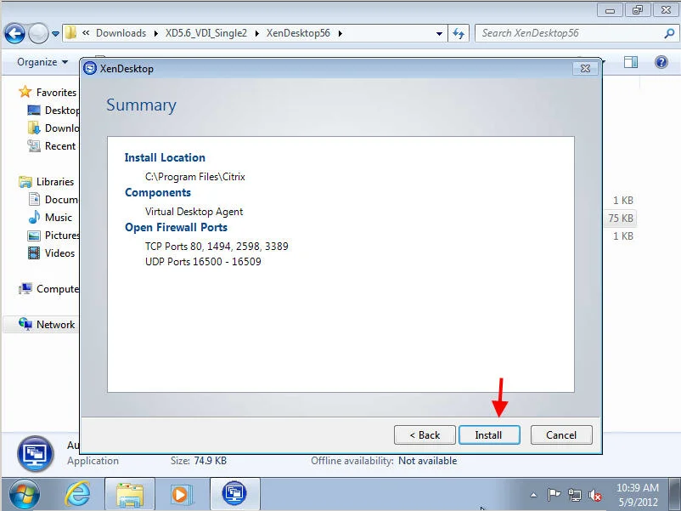Open the Organize menu
Image resolution: width=681 pixels, height=511 pixels.
point(42,62)
